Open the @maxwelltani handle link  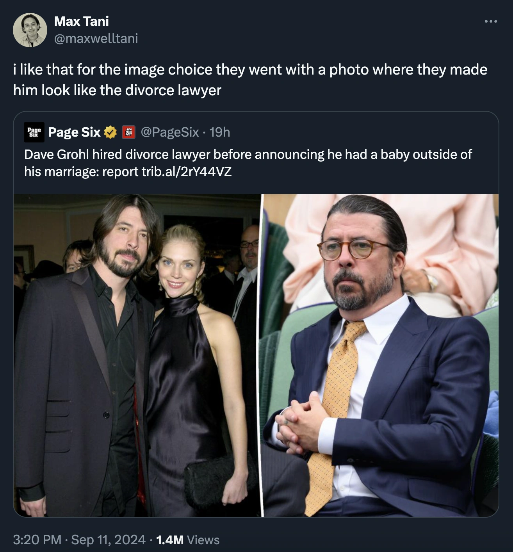(96, 38)
